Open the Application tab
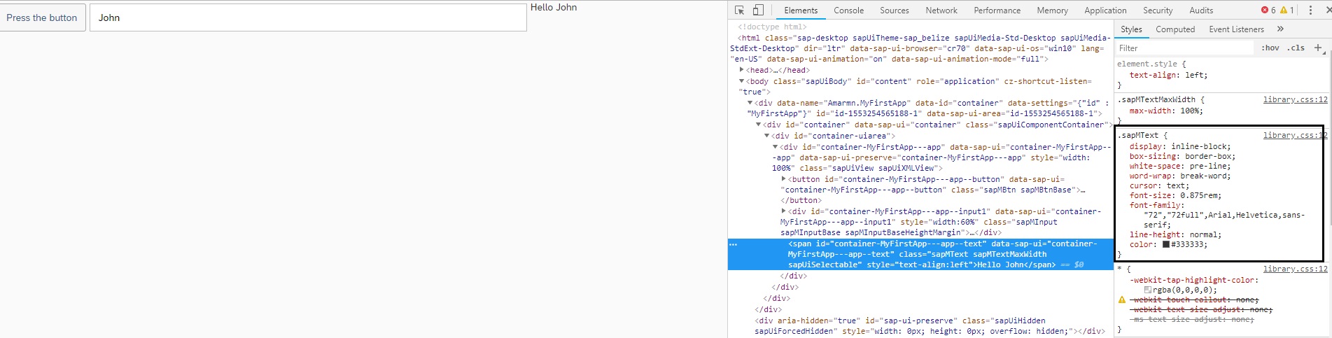Image resolution: width=1332 pixels, height=338 pixels. pos(1106,10)
